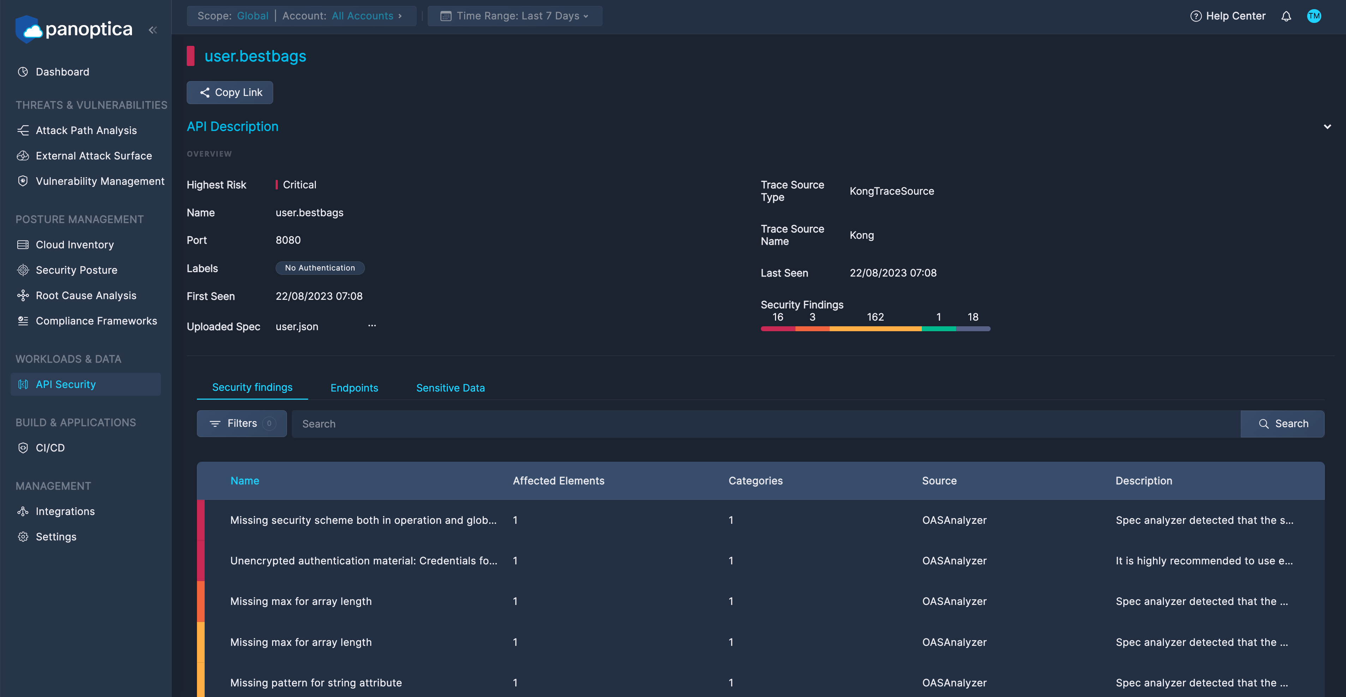Open Attack Path Analysis in the sidebar
The image size is (1346, 697).
(86, 130)
